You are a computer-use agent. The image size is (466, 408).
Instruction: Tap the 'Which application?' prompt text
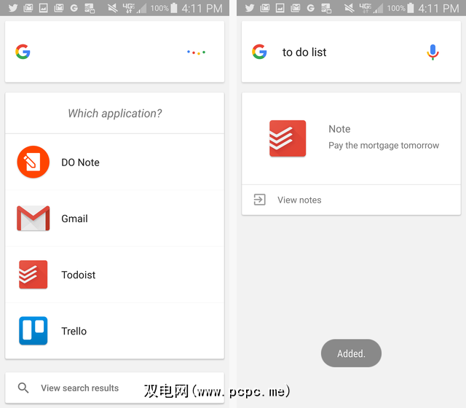pyautogui.click(x=115, y=114)
